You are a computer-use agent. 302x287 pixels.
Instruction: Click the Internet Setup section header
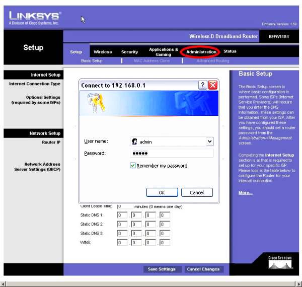33,75
